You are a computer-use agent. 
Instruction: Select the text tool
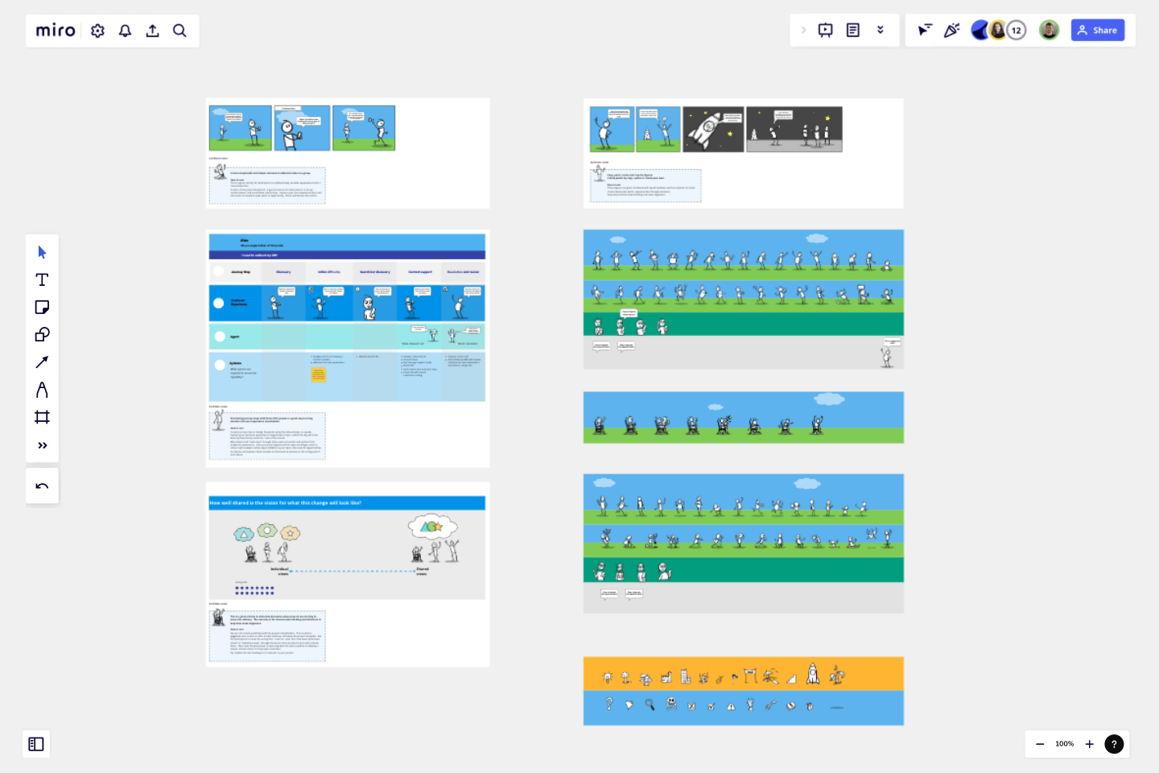coord(42,280)
